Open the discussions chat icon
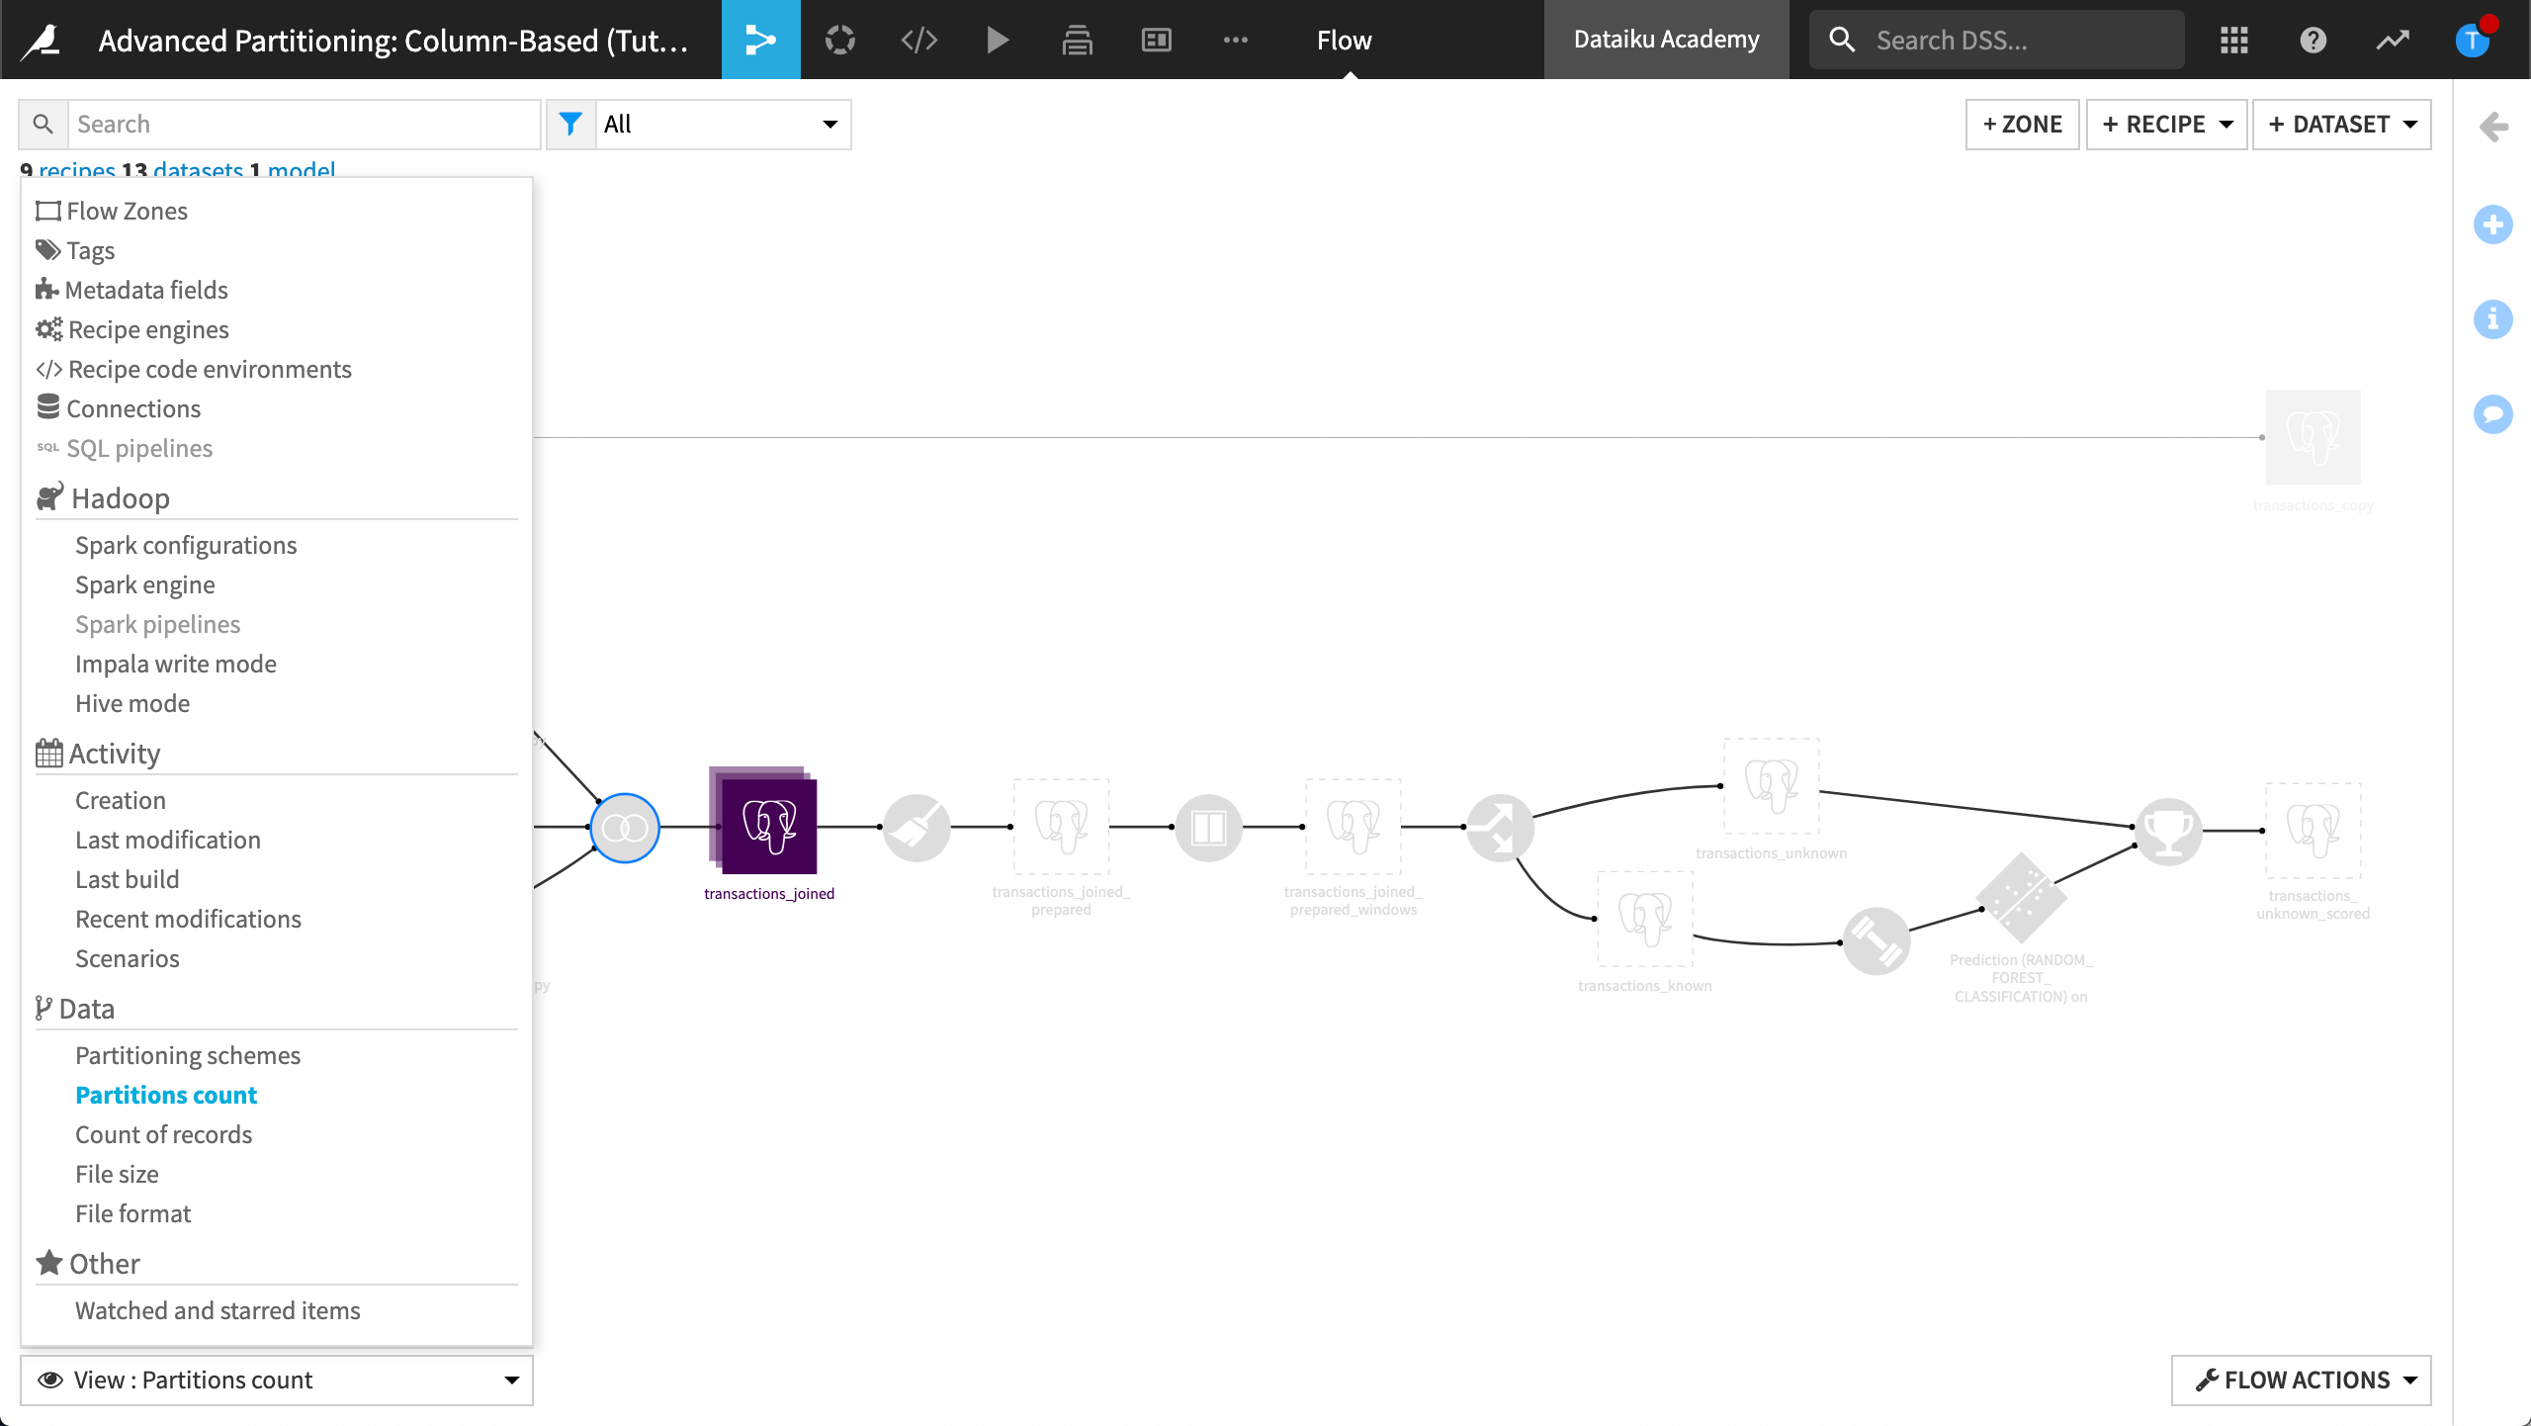The image size is (2531, 1426). pos(2493,413)
